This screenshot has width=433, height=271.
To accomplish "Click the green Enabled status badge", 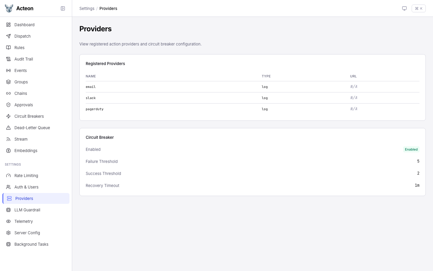I will (x=411, y=149).
